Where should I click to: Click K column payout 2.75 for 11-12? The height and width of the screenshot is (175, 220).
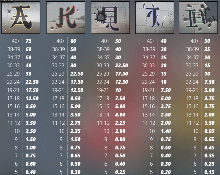pyautogui.click(x=75, y=123)
